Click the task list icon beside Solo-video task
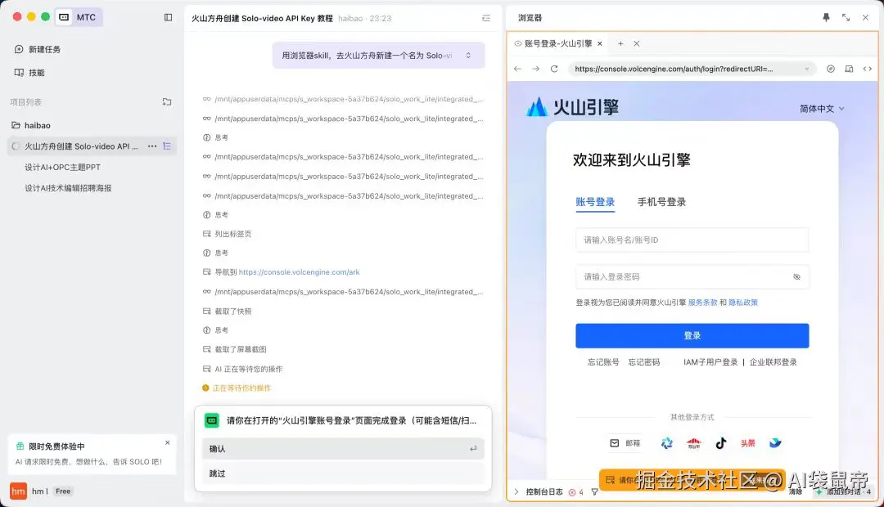This screenshot has width=884, height=507. 167,146
